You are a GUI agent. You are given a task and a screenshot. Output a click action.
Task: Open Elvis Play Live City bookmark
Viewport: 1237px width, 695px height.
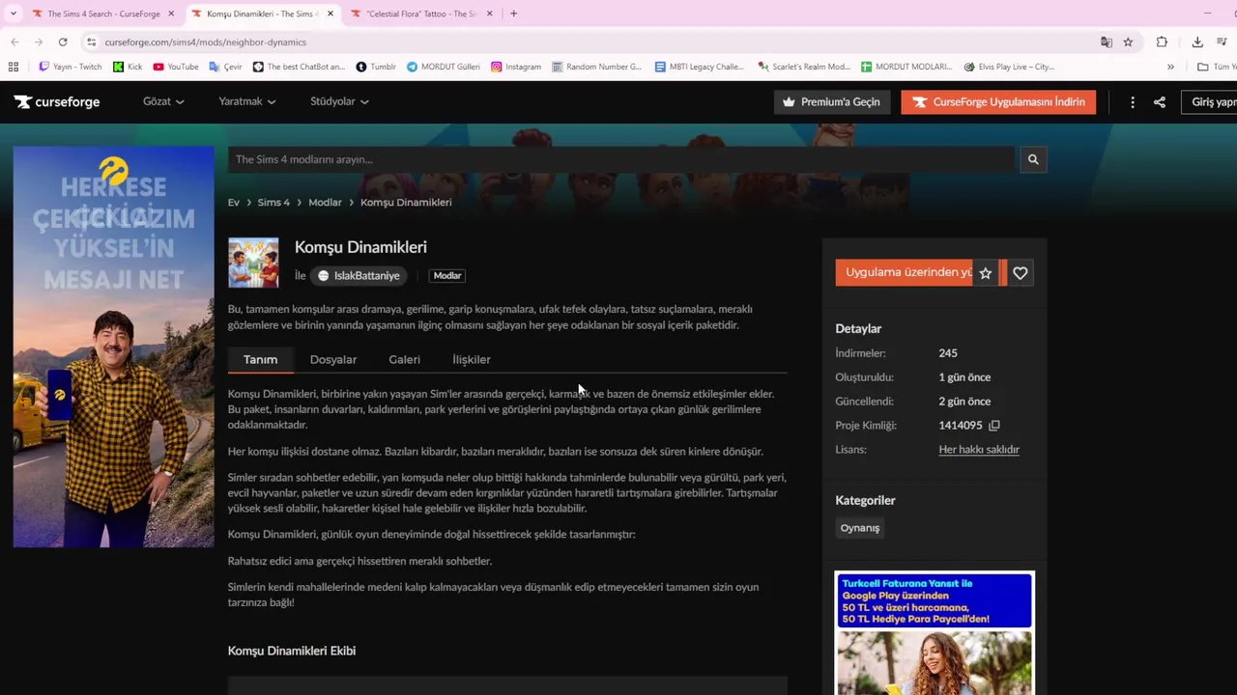click(1010, 67)
